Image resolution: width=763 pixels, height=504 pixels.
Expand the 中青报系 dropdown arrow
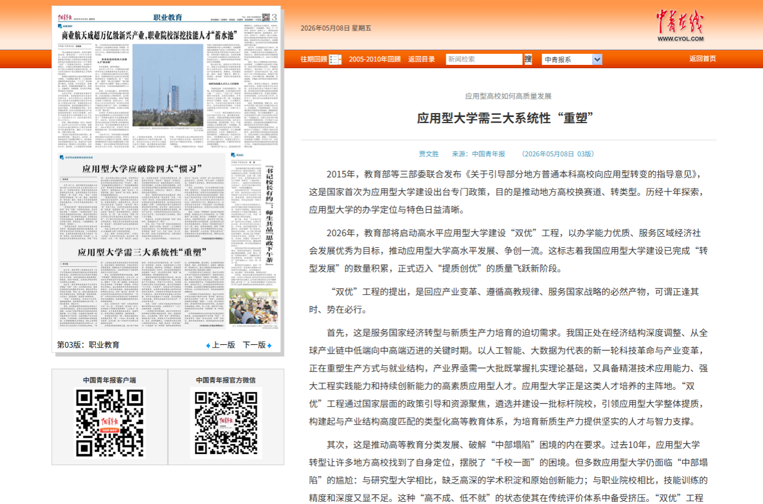click(x=597, y=59)
